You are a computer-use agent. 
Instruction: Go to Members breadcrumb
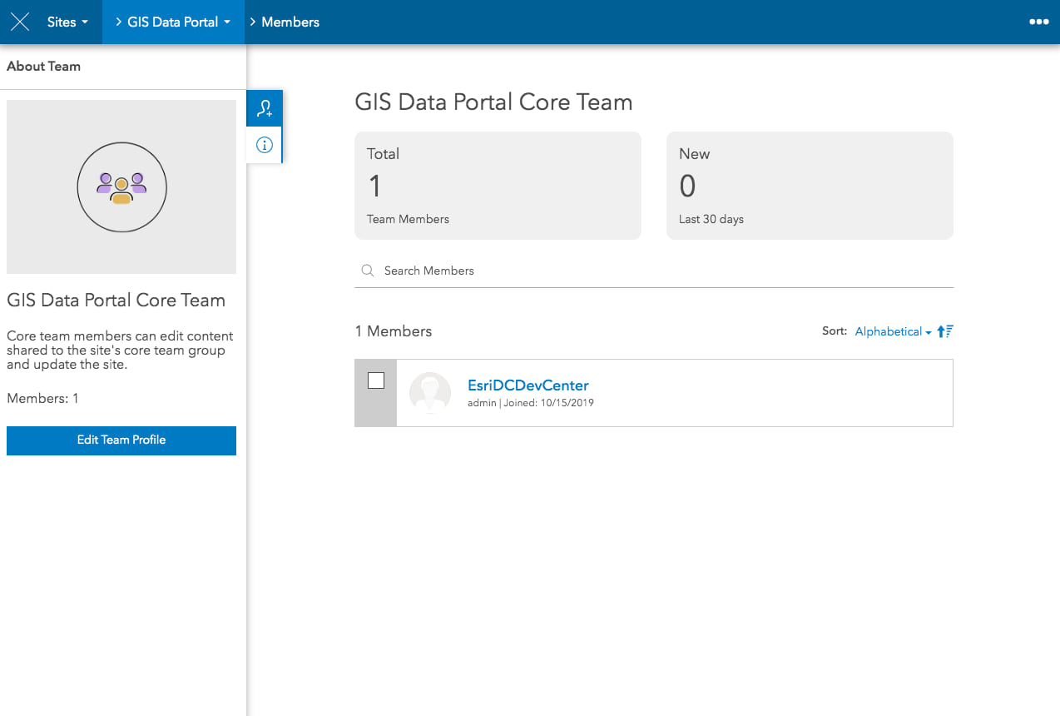[x=290, y=22]
